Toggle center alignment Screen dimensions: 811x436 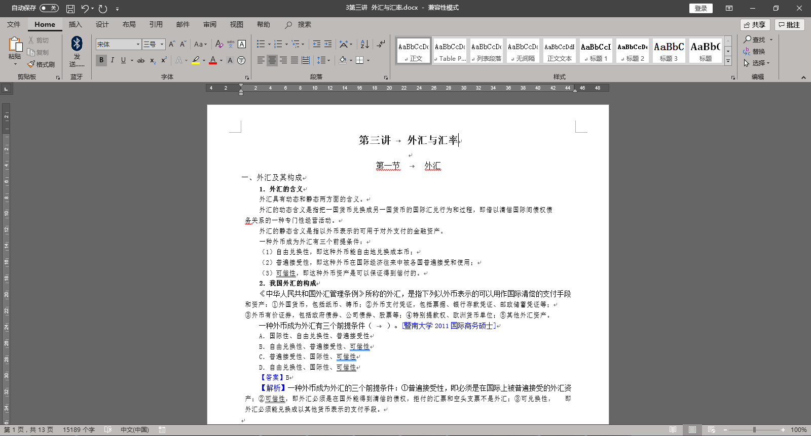pyautogui.click(x=272, y=60)
